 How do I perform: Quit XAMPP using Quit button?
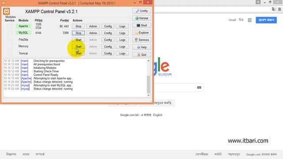coord(141,55)
